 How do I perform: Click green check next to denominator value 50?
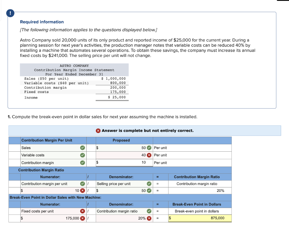[149, 191]
